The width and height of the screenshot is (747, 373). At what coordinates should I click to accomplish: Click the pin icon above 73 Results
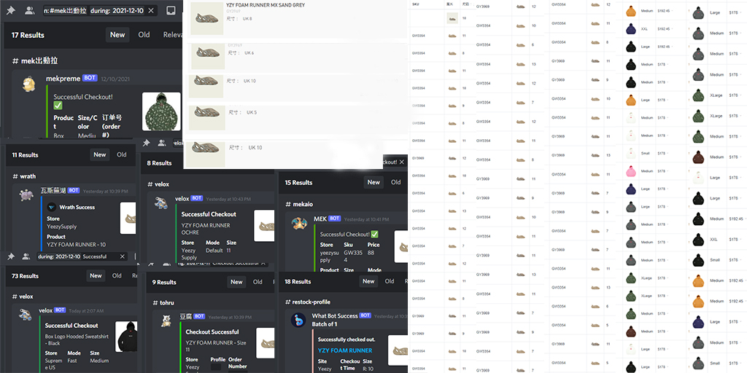click(x=10, y=256)
